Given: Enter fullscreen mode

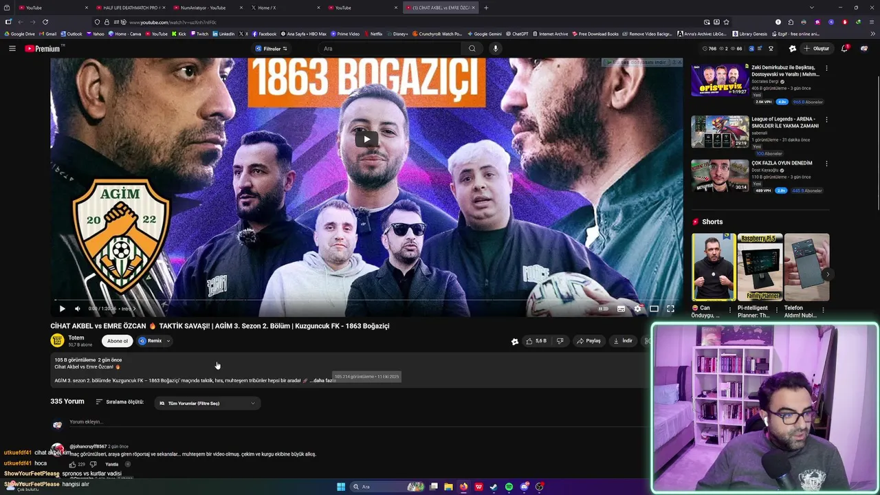Looking at the screenshot, I should tap(670, 309).
